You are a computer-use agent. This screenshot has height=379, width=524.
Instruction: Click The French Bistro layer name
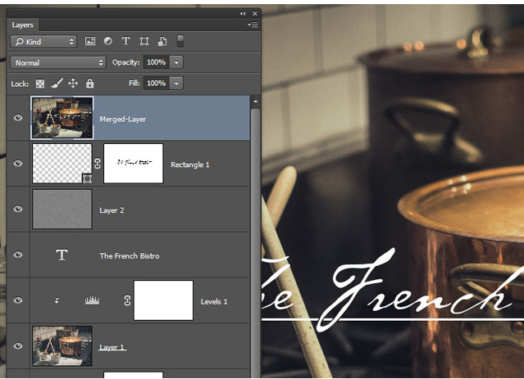coord(130,256)
